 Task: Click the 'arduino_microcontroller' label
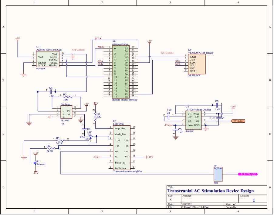click(x=125, y=100)
